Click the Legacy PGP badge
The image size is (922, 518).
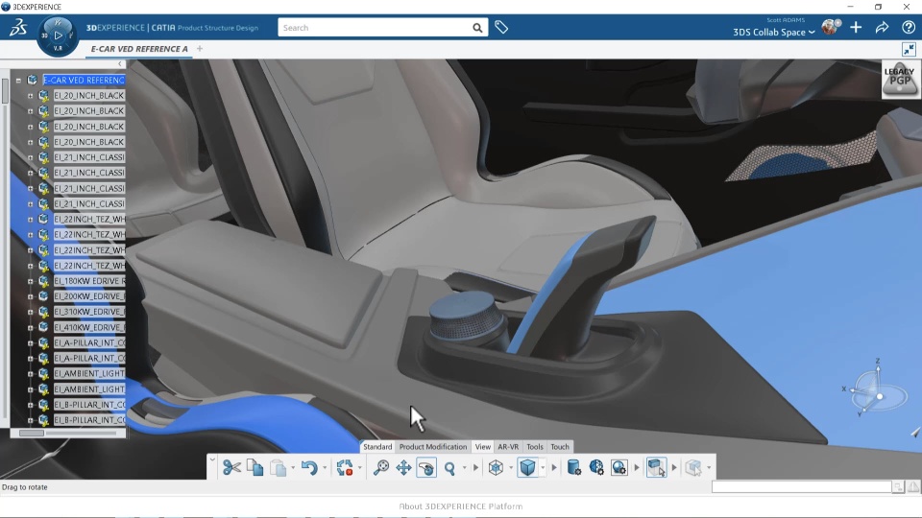900,80
